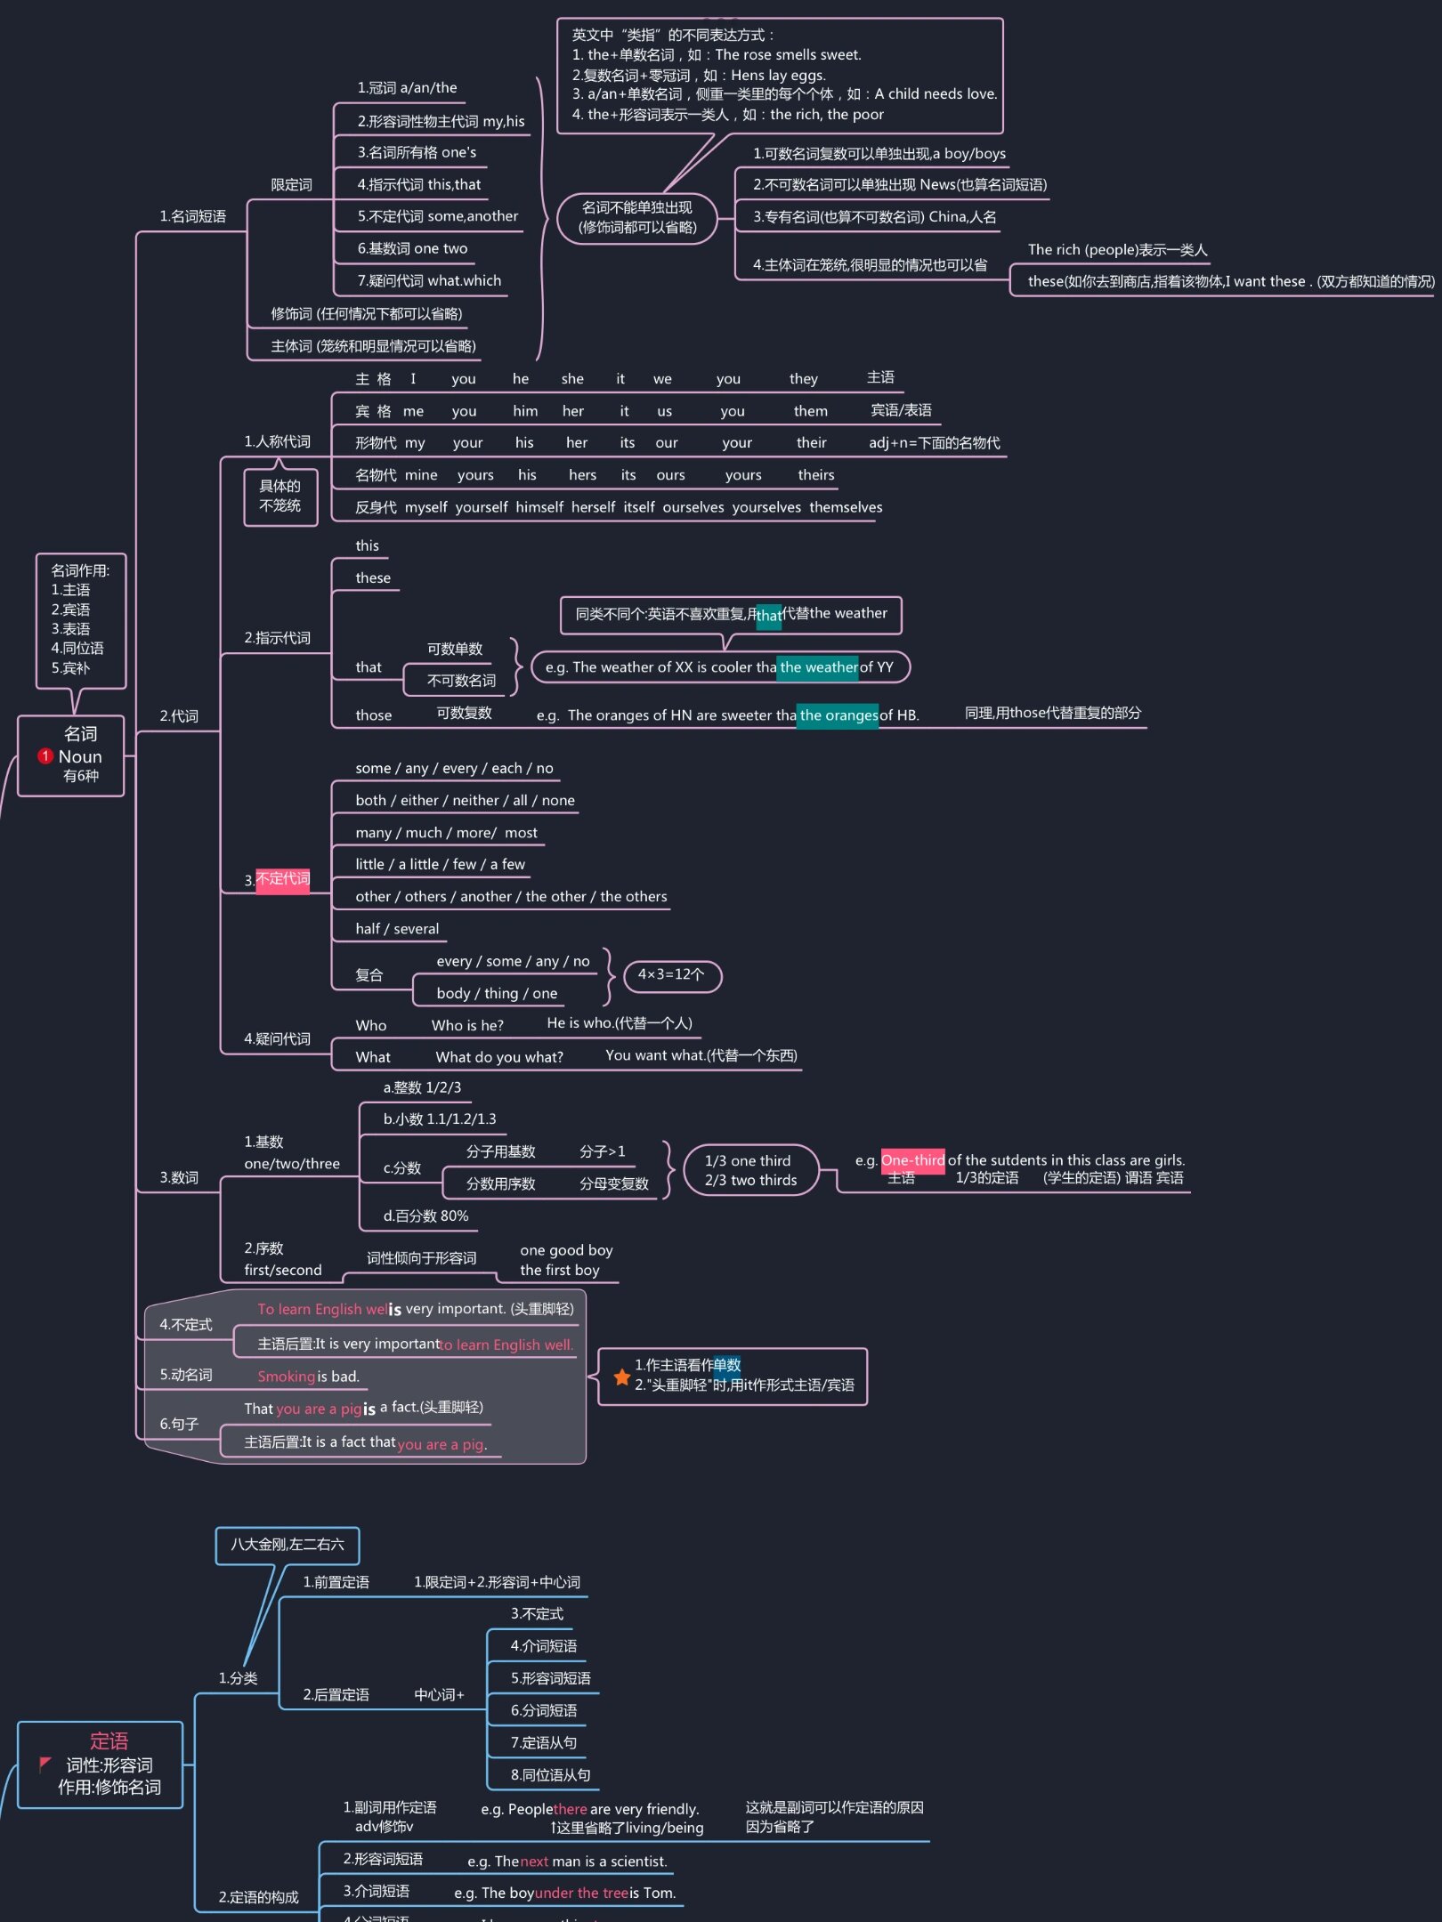Image resolution: width=1442 pixels, height=1922 pixels.
Task: Select the 1.冠词 a/an/the topic
Action: click(x=407, y=87)
